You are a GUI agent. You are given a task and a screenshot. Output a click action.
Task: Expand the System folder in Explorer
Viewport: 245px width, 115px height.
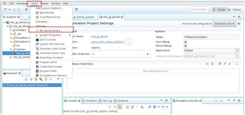point(11,49)
